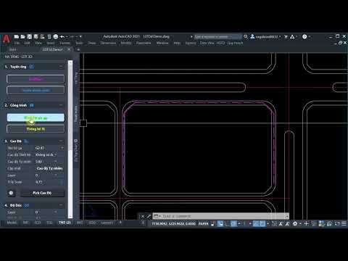This screenshot has height=261, width=348.
Task: Collapse the 2. Công trình section
Action: click(61, 105)
